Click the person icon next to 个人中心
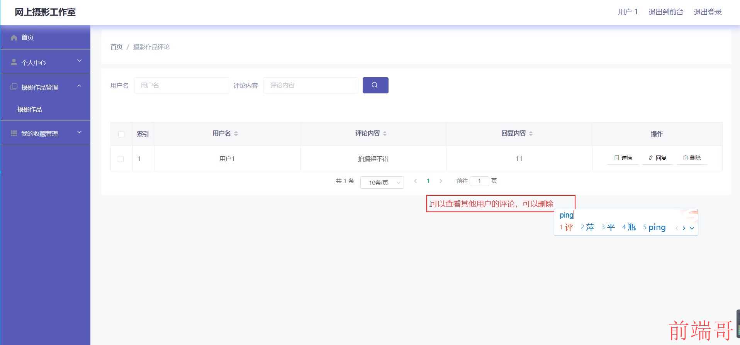Image resolution: width=740 pixels, height=345 pixels. pos(14,62)
